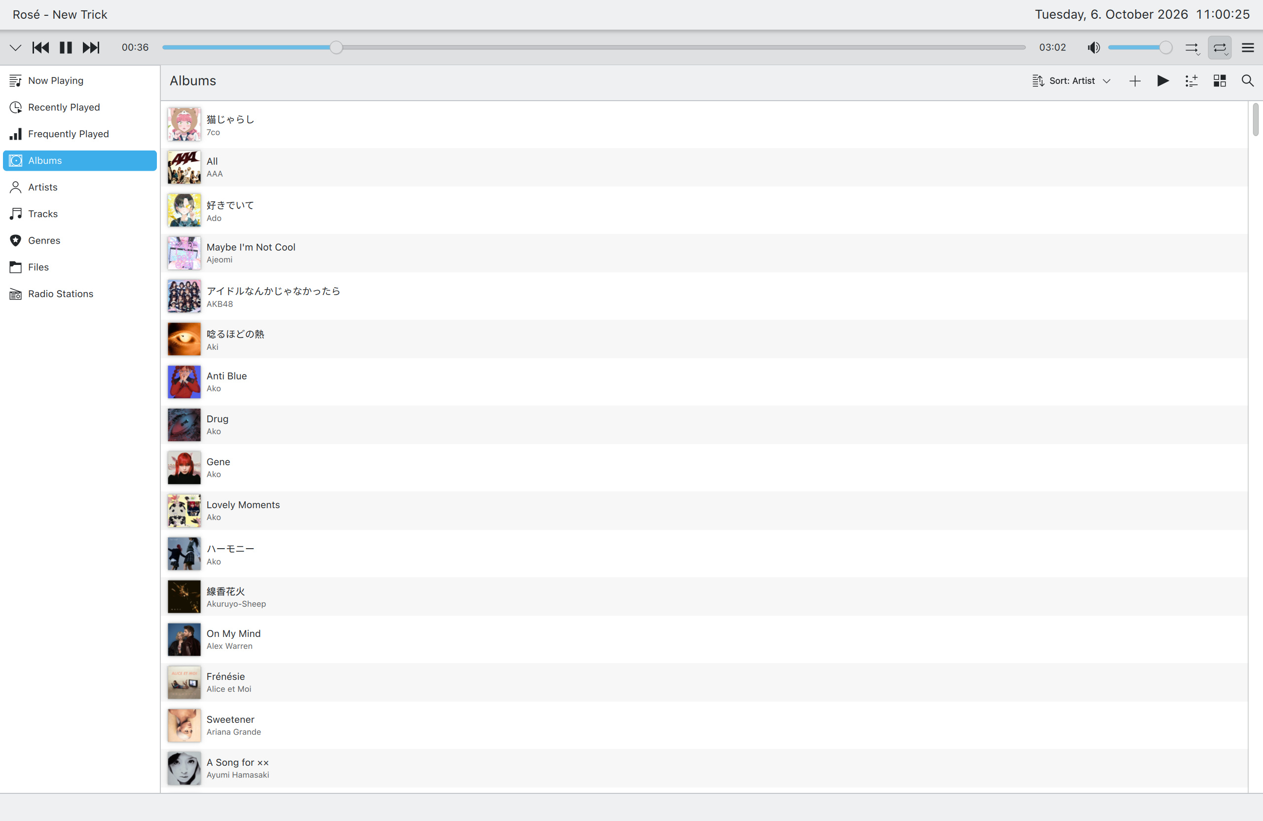Screen dimensions: 1263x821
Task: Open the Drug album by Ako
Action: click(704, 425)
